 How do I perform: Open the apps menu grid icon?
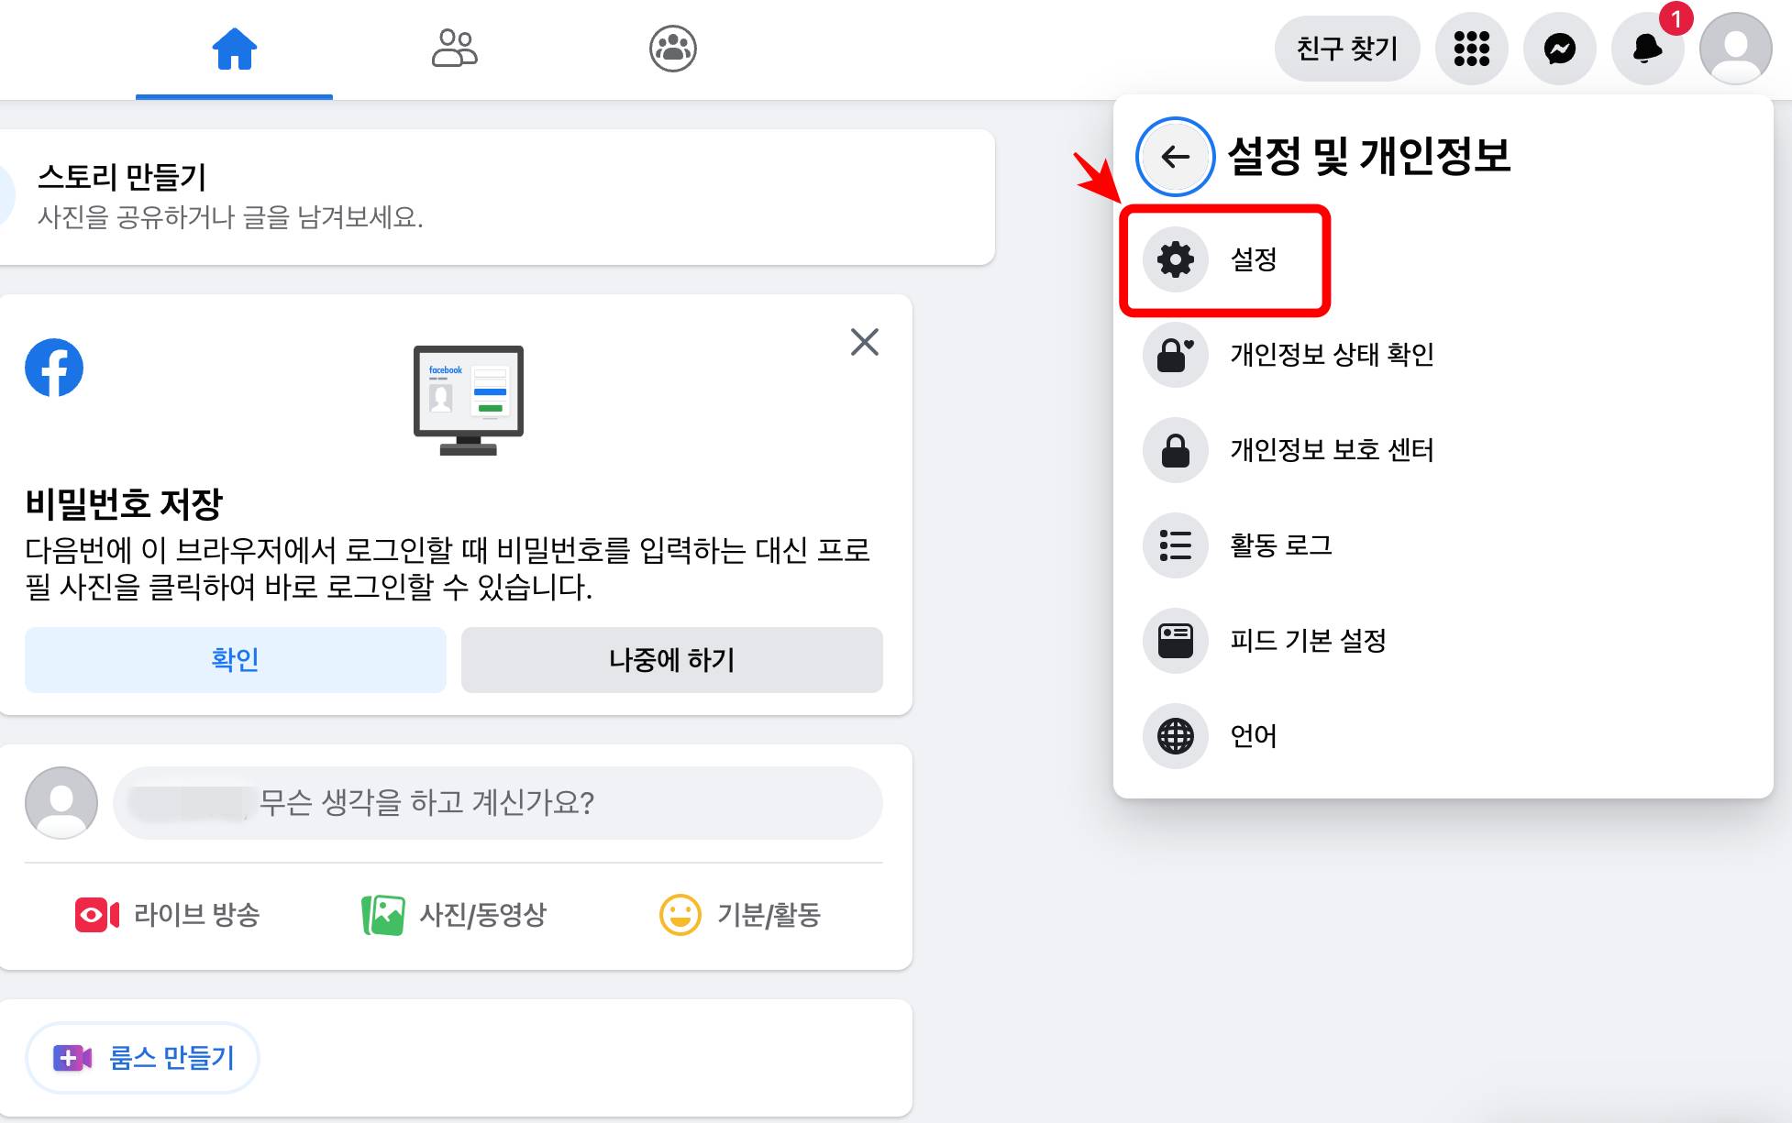pos(1471,49)
